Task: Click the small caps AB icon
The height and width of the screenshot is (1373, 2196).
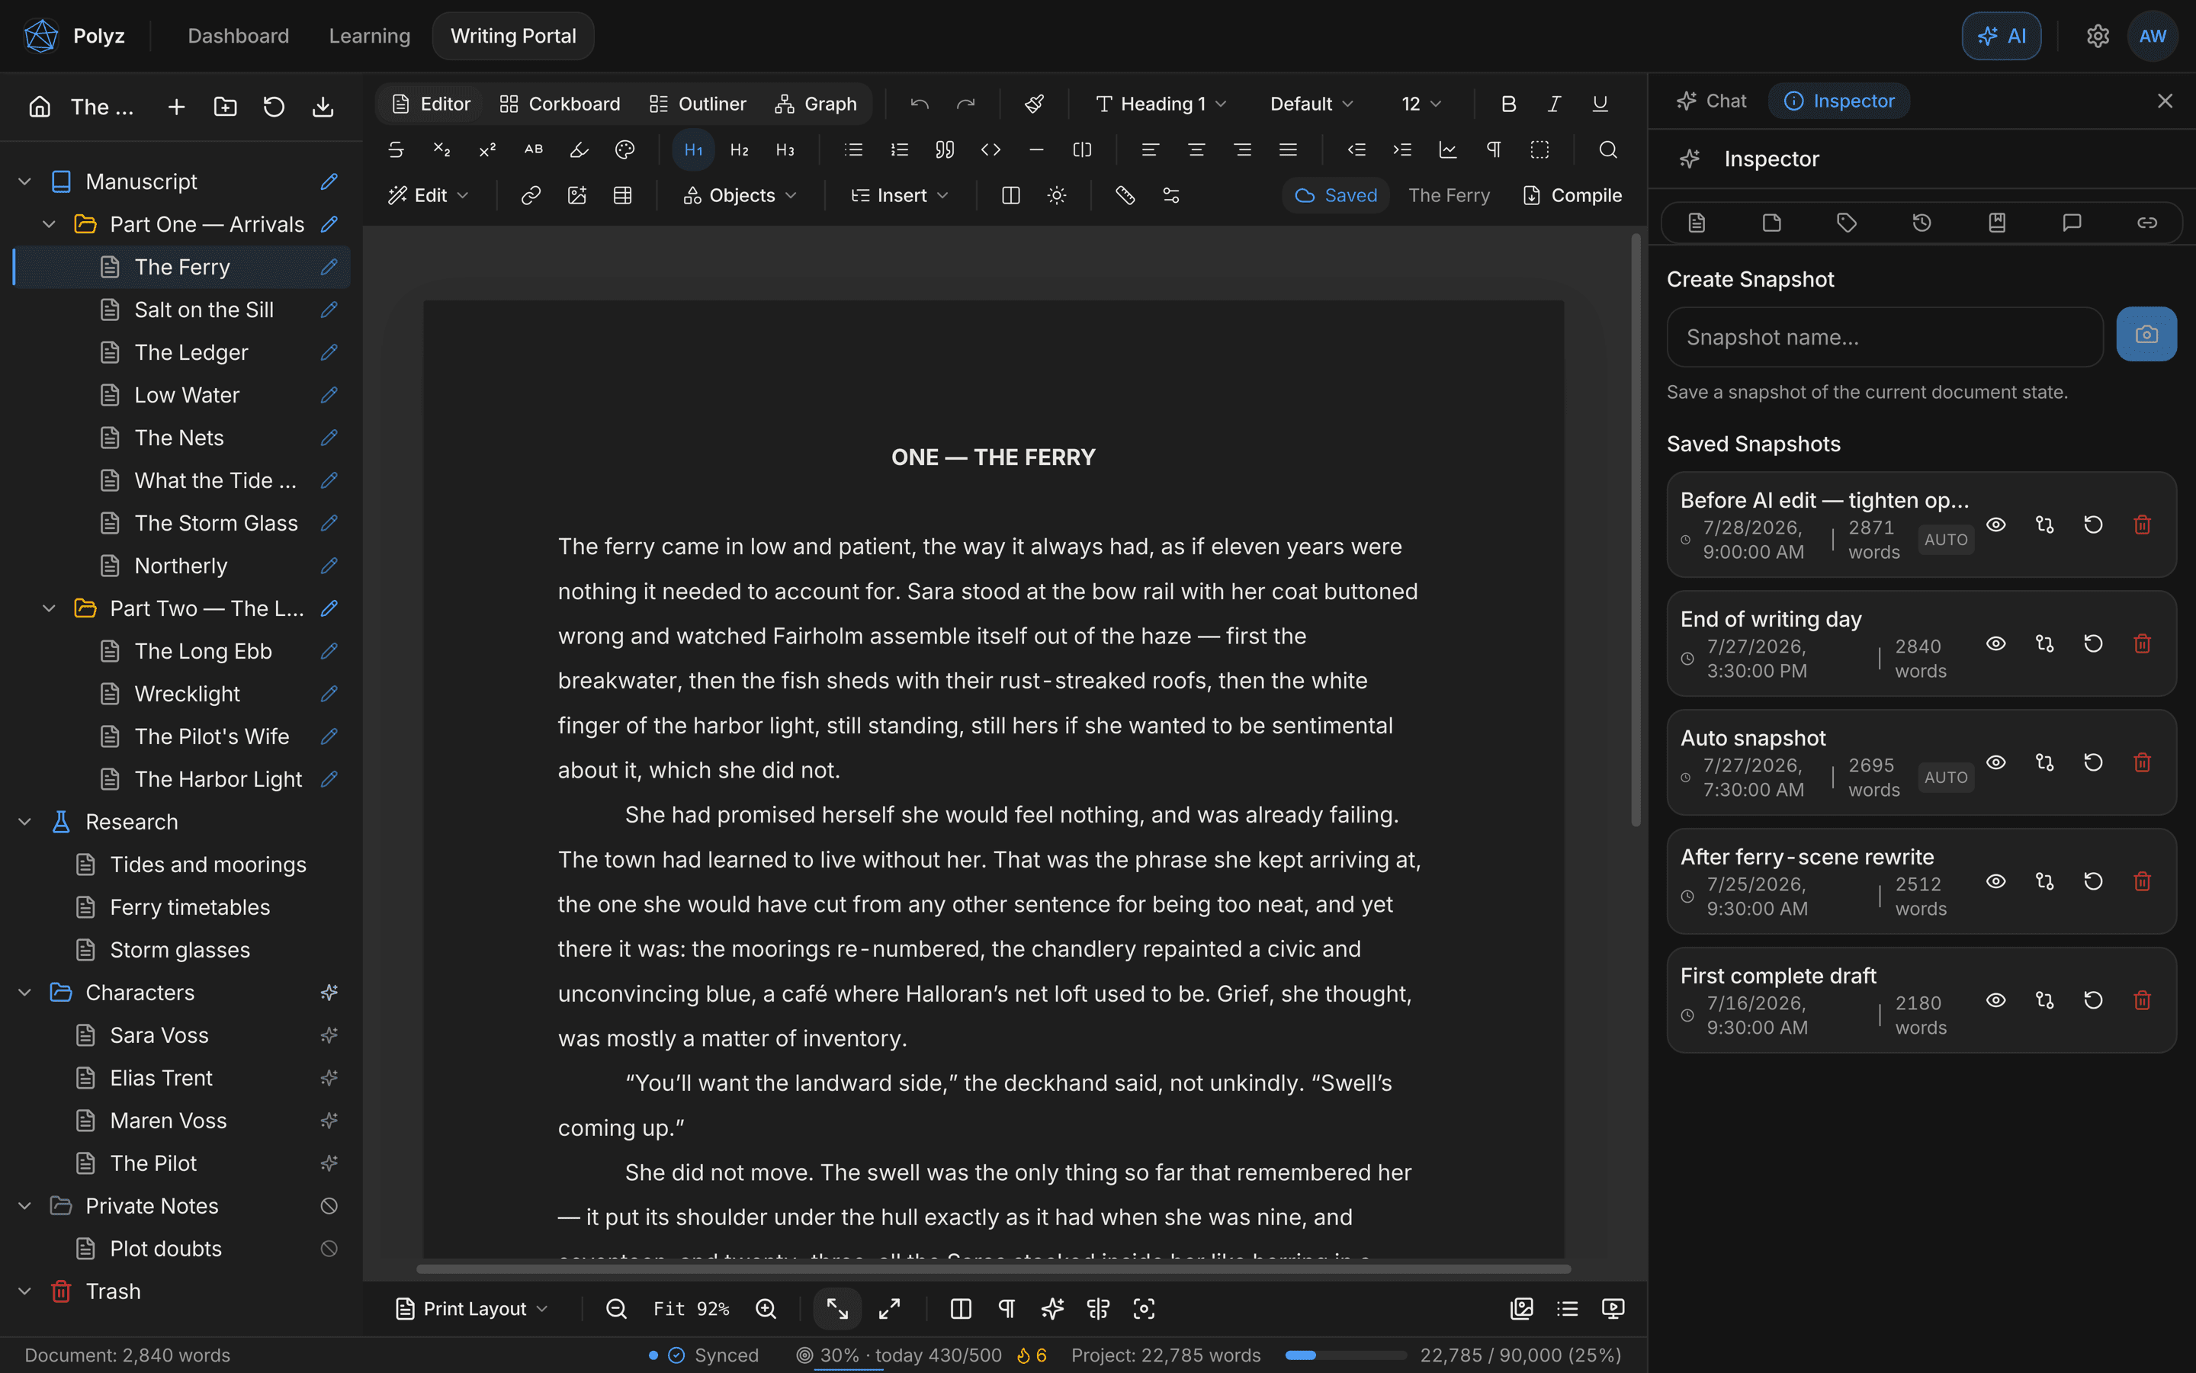Action: (533, 150)
